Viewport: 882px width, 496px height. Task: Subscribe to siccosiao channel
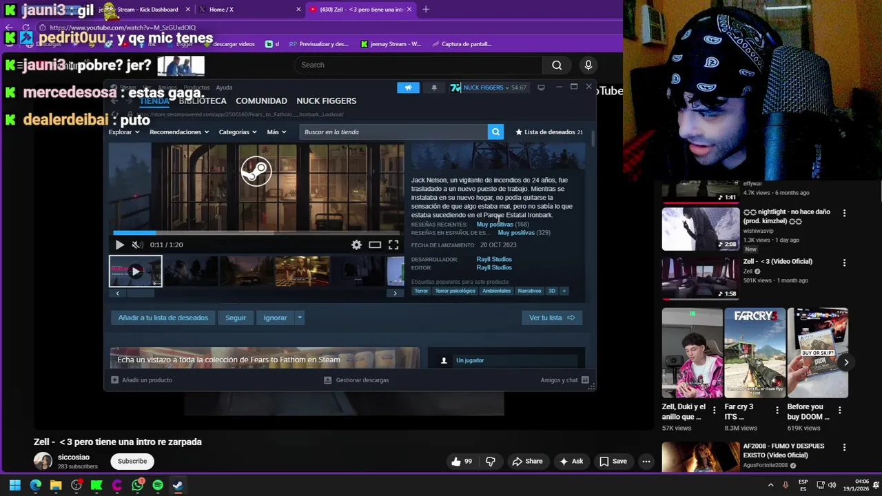click(132, 462)
